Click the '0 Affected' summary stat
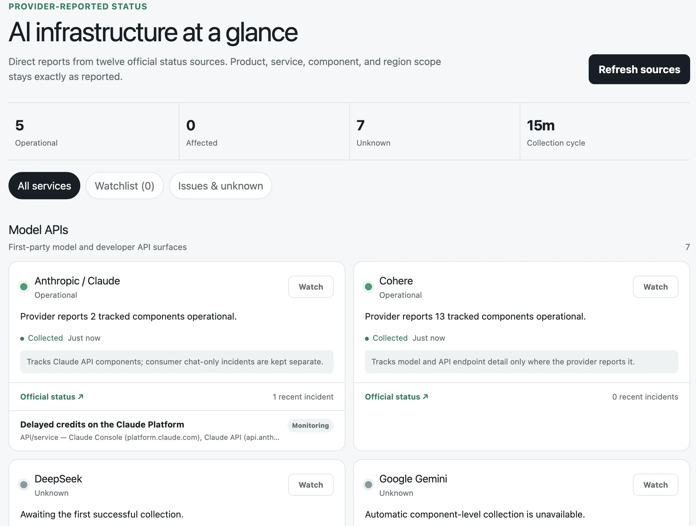696x526 pixels. [x=264, y=132]
